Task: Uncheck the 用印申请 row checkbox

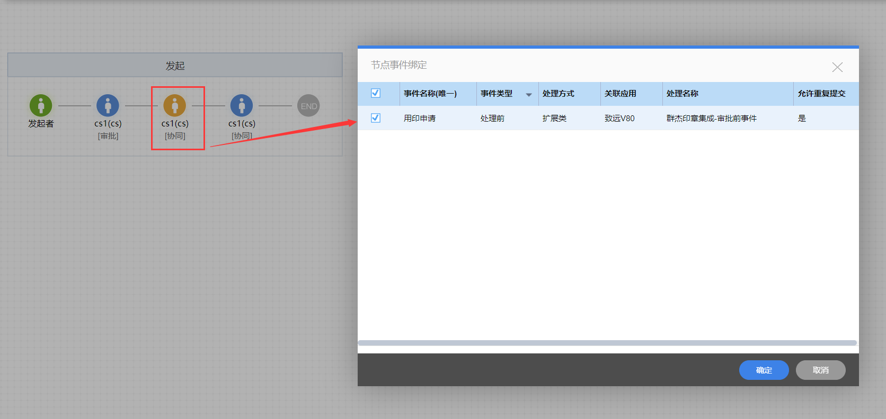Action: coord(376,118)
